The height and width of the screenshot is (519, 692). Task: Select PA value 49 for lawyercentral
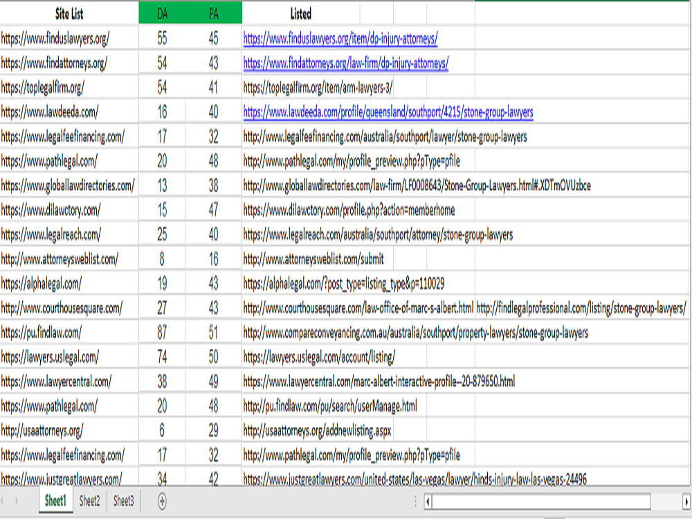pos(214,381)
